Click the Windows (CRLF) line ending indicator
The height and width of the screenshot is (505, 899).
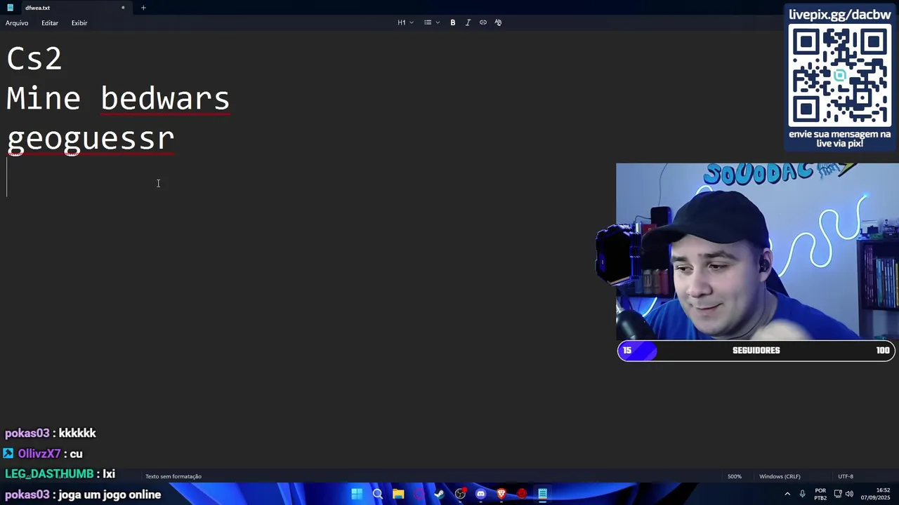pos(780,476)
